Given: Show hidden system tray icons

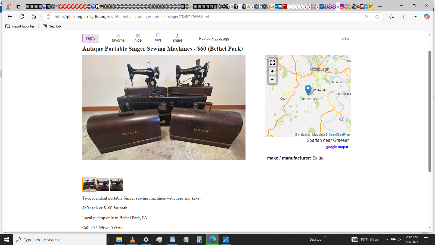Looking at the screenshot, I should tap(387, 240).
